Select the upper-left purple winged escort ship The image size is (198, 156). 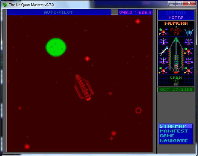point(163,41)
